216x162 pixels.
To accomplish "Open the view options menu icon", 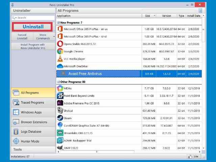I will pos(200,10).
